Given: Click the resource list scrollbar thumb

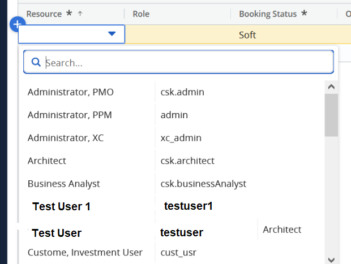Looking at the screenshot, I should (331, 115).
